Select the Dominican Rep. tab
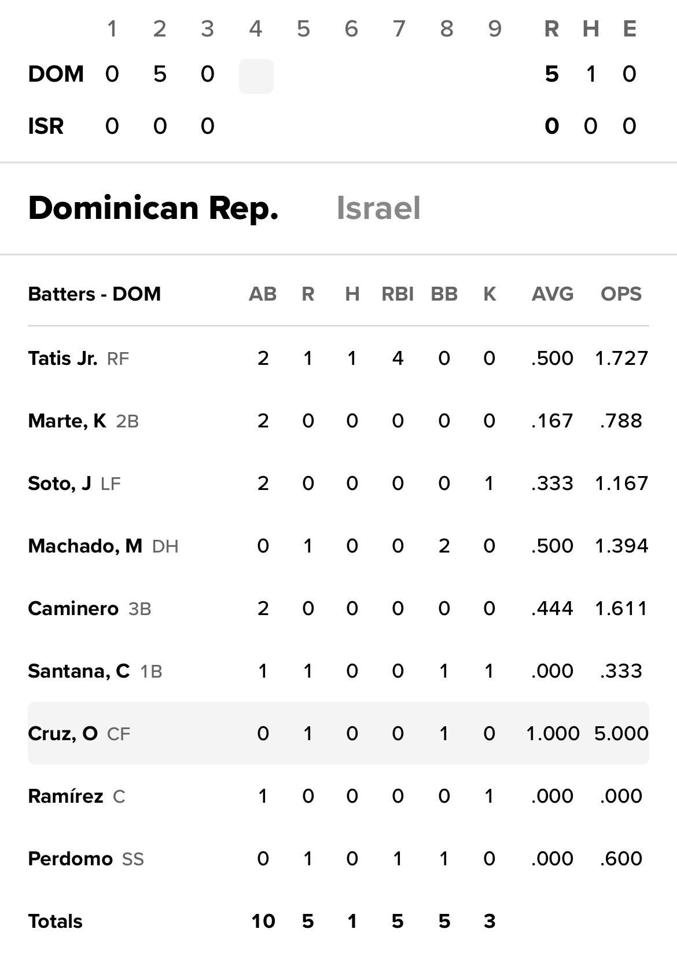677x962 pixels. click(x=153, y=209)
